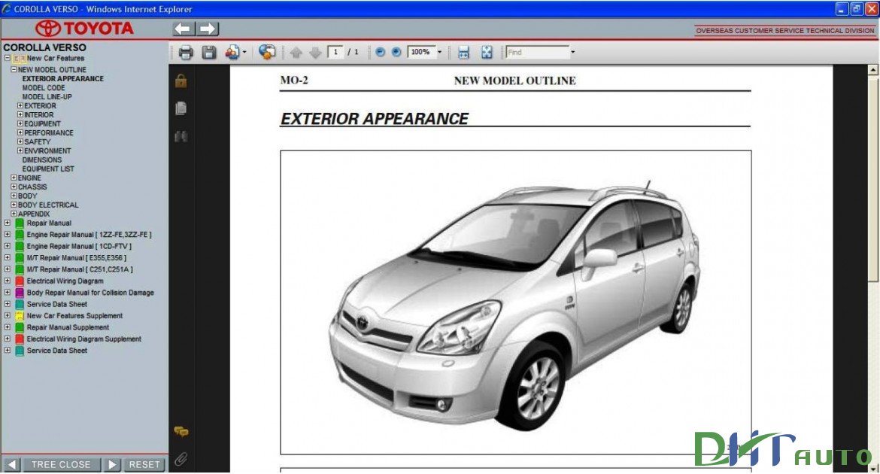880x474 pixels.
Task: Open the comments panel icon
Action: coord(181,431)
